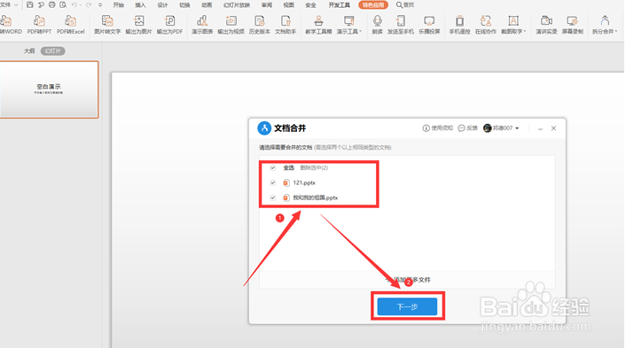
Task: Click the print icon in quick access toolbar
Action: (52, 4)
